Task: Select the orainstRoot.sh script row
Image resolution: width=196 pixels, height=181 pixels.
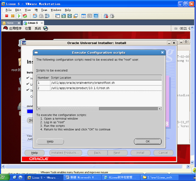Action: coord(99,83)
